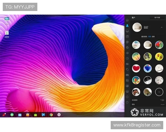This screenshot has height=132, width=166.
Task: Switch to the recently used avatars tab
Action: coord(144,37)
